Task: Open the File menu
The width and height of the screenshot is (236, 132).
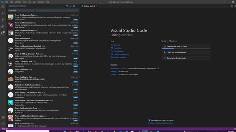Action: (x=7, y=2)
